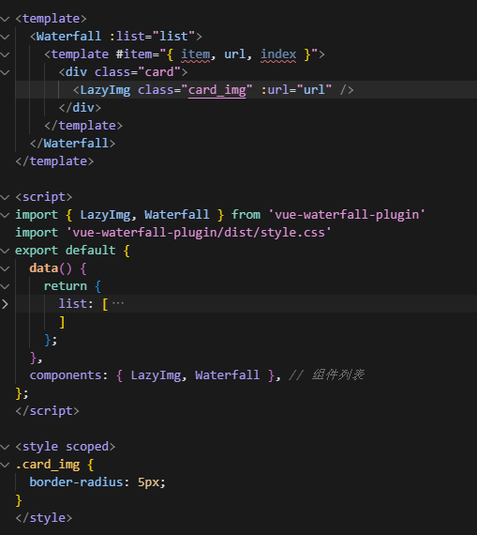Click the closing </style> tag
This screenshot has height=535, width=477.
pos(44,518)
